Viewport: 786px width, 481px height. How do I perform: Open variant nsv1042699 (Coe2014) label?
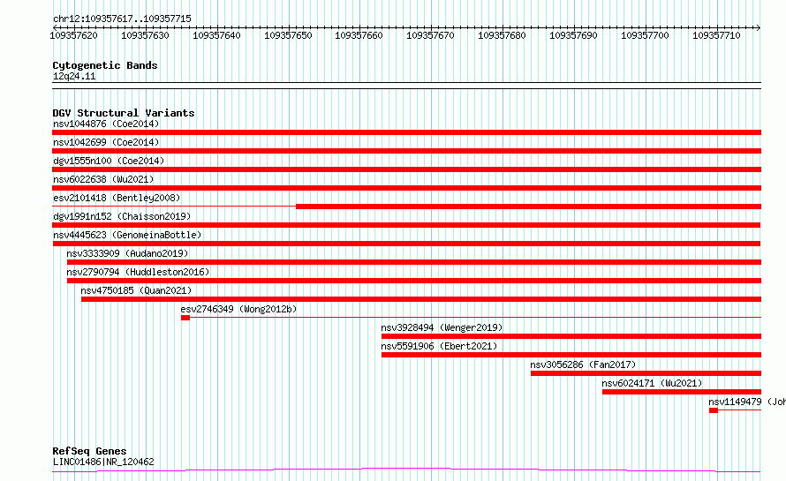[x=106, y=142]
